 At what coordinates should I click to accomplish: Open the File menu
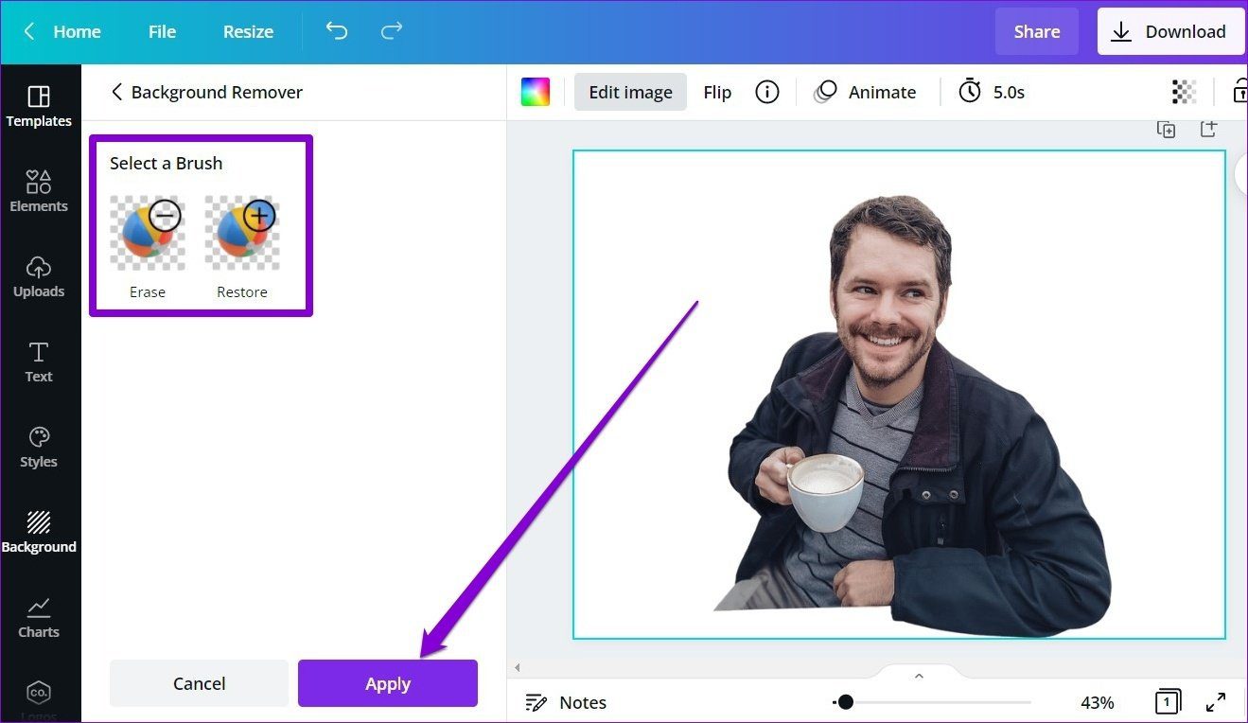pos(162,31)
